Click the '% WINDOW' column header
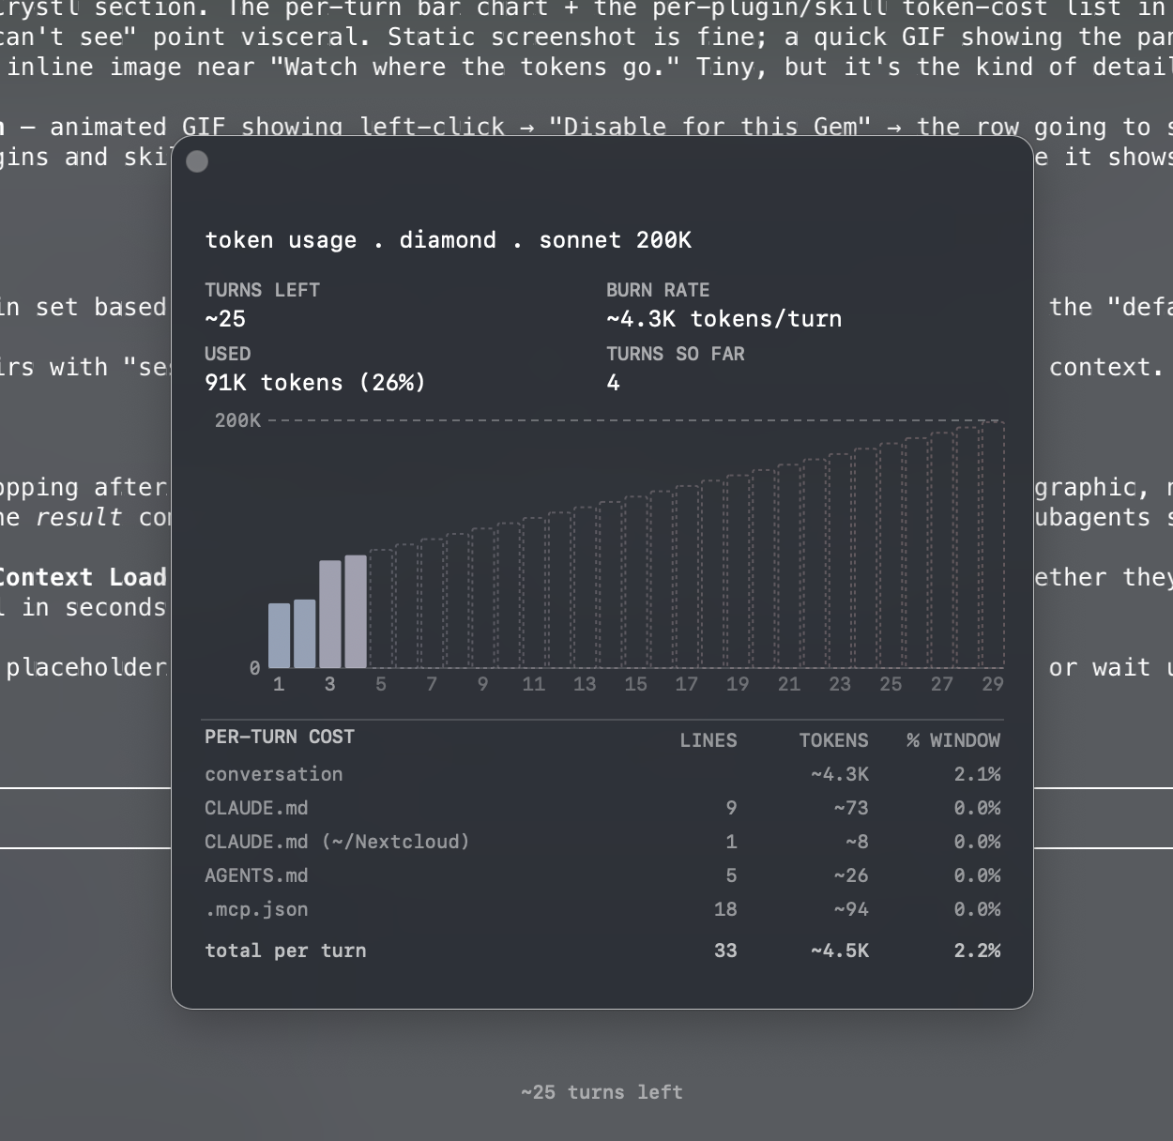The width and height of the screenshot is (1173, 1141). pos(953,740)
